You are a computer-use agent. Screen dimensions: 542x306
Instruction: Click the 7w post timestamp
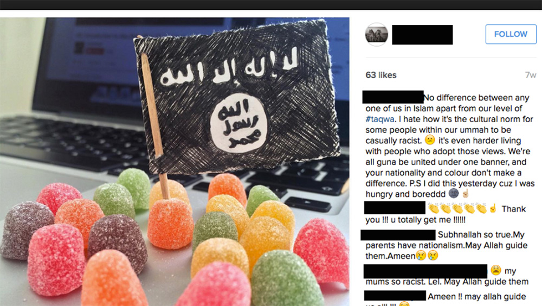pyautogui.click(x=530, y=75)
